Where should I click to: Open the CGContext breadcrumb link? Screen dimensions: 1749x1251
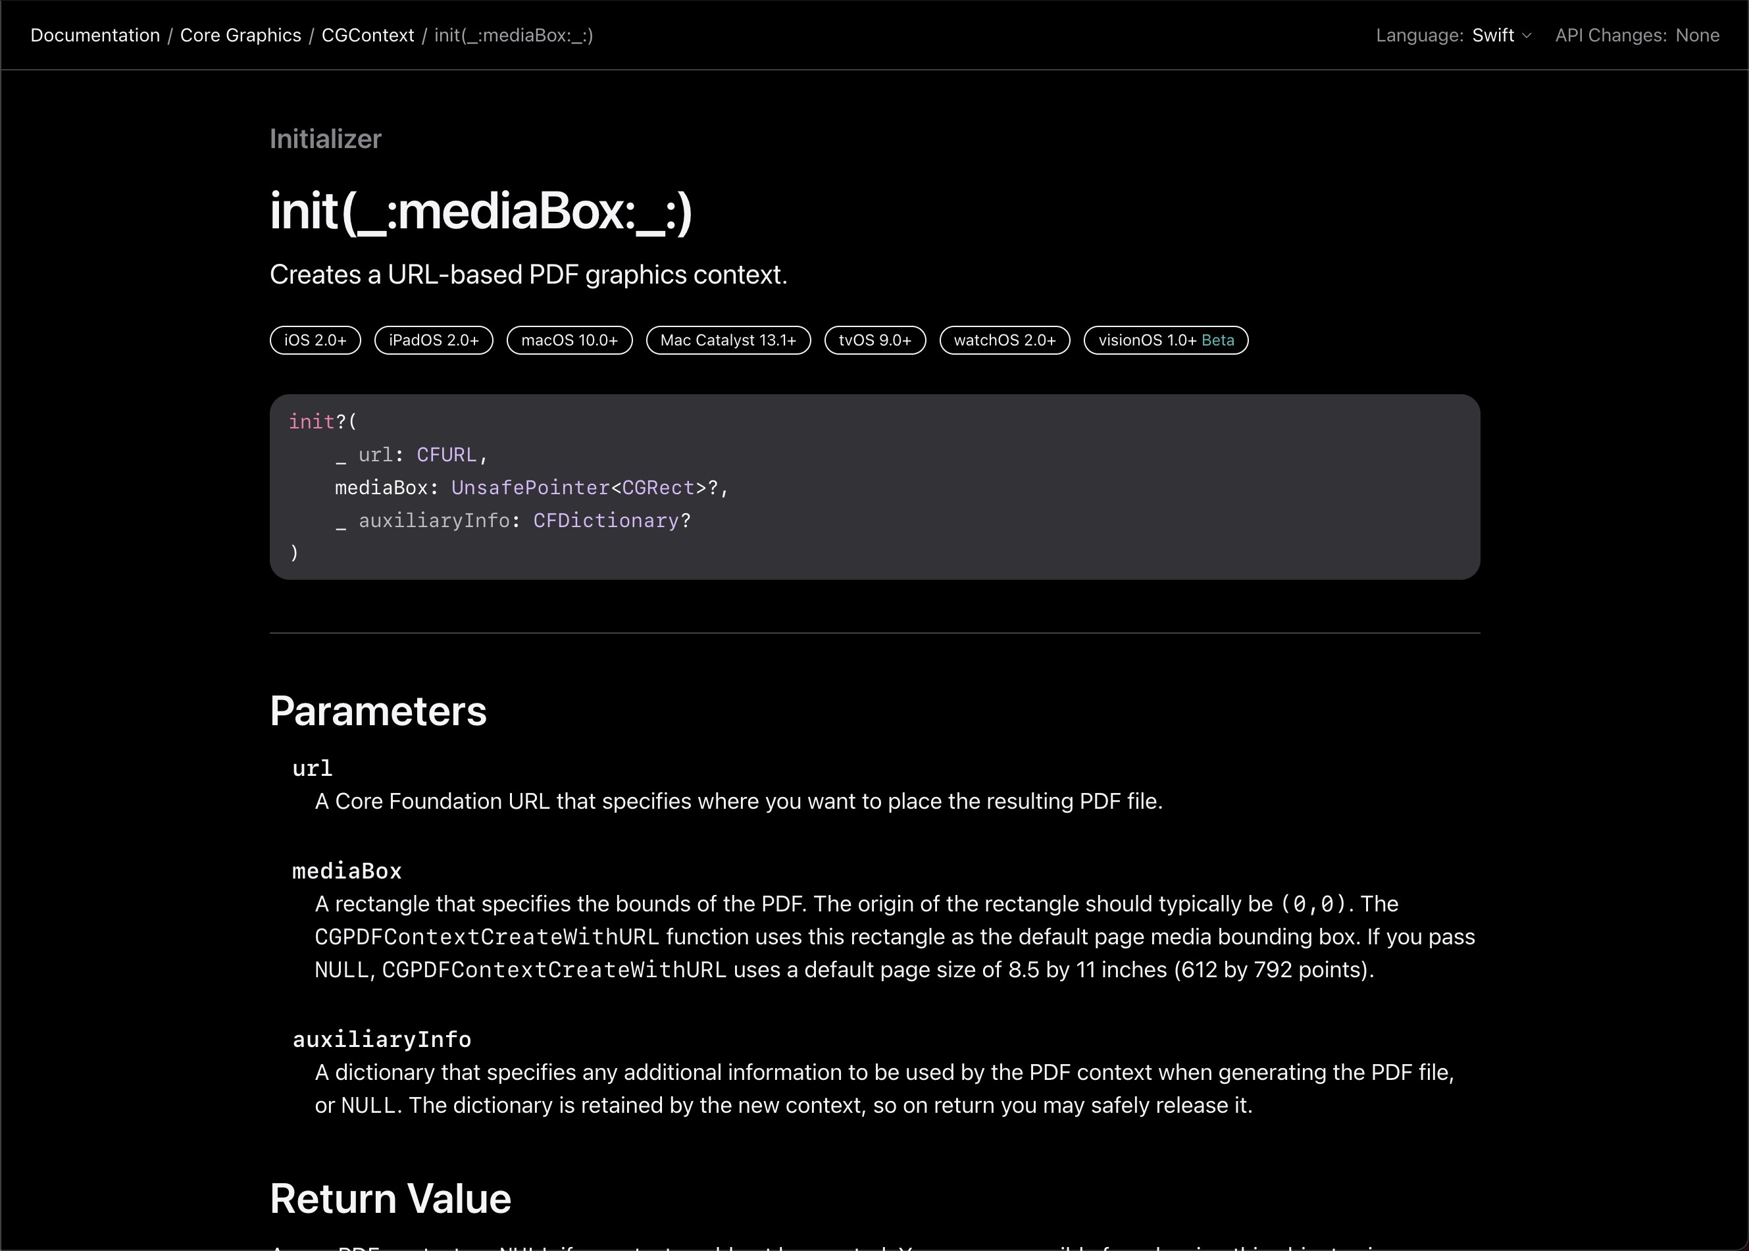pos(367,36)
